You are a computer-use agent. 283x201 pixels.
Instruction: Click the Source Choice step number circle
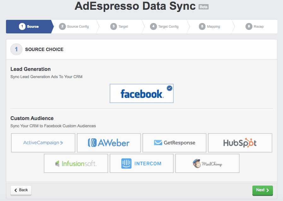point(16,49)
